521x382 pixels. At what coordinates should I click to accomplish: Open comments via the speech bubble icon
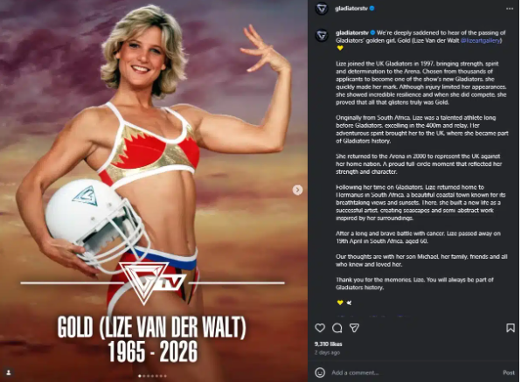pyautogui.click(x=337, y=328)
